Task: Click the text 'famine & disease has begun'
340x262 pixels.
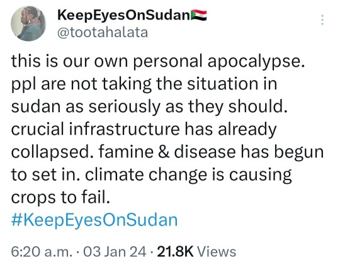Action: 211,152
